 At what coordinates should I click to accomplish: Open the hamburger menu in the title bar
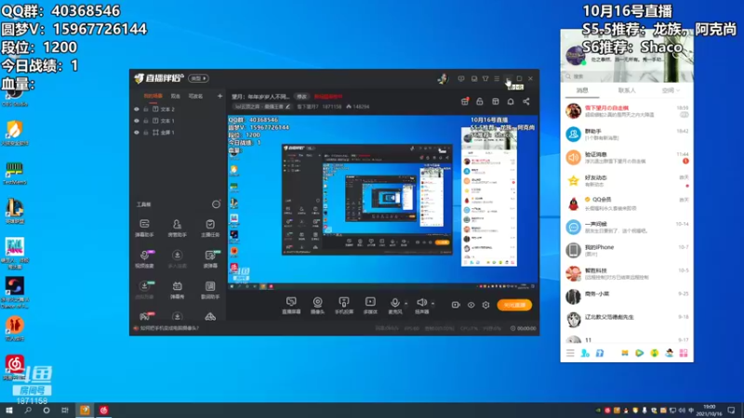(x=497, y=79)
